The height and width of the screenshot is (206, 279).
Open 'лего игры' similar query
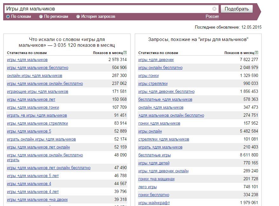[x=148, y=187]
